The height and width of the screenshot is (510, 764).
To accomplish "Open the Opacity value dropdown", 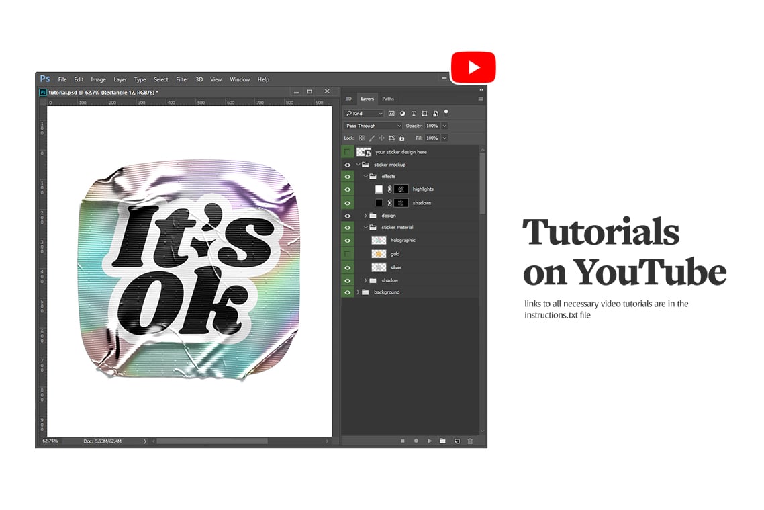I will (444, 126).
